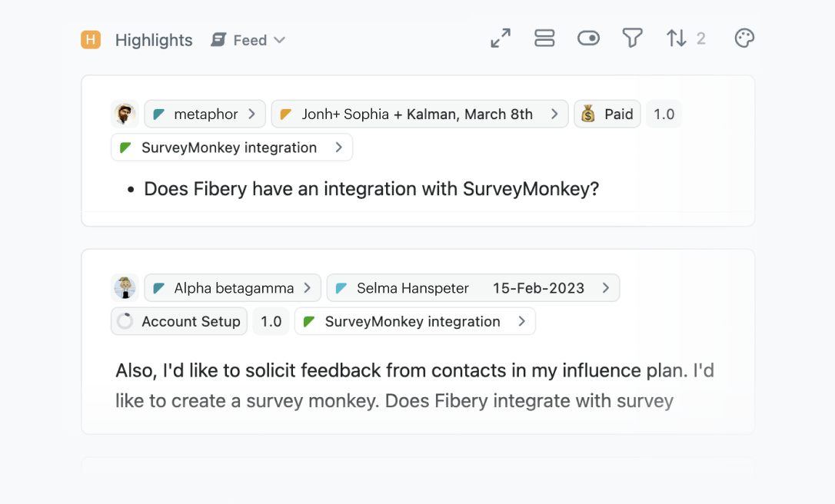835x504 pixels.
Task: Open Selma Hanspeter 15-Feb-2023 entry
Action: pyautogui.click(x=472, y=288)
